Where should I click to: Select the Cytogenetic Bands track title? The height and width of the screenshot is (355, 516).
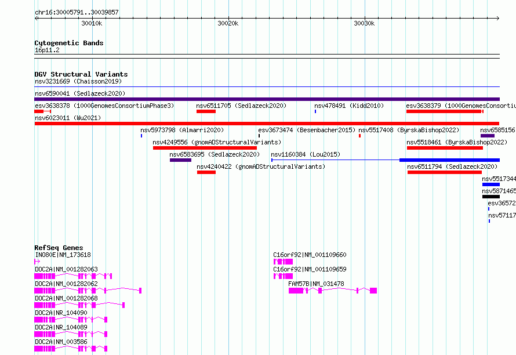pyautogui.click(x=69, y=43)
